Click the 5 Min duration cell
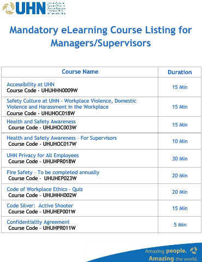The image size is (202, 262). click(180, 225)
